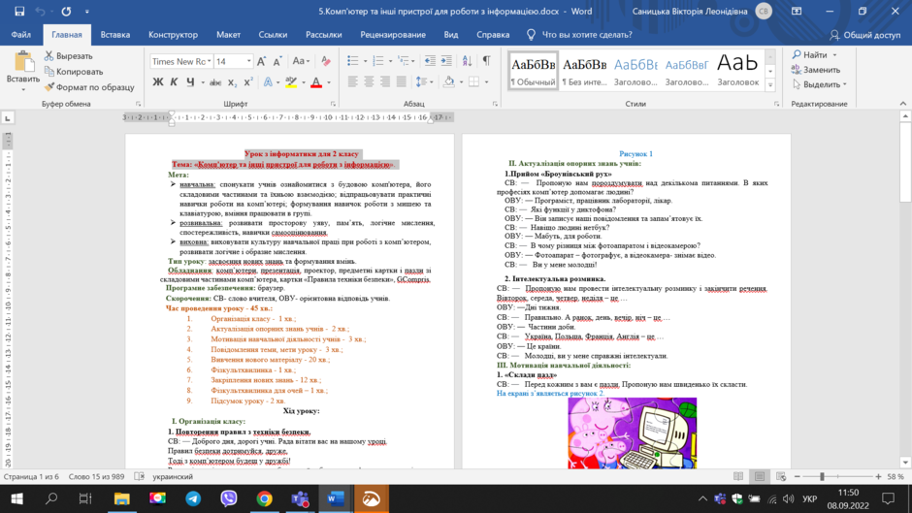Click the Общий доступ share button
Screen dimensions: 912x513
[x=864, y=35]
